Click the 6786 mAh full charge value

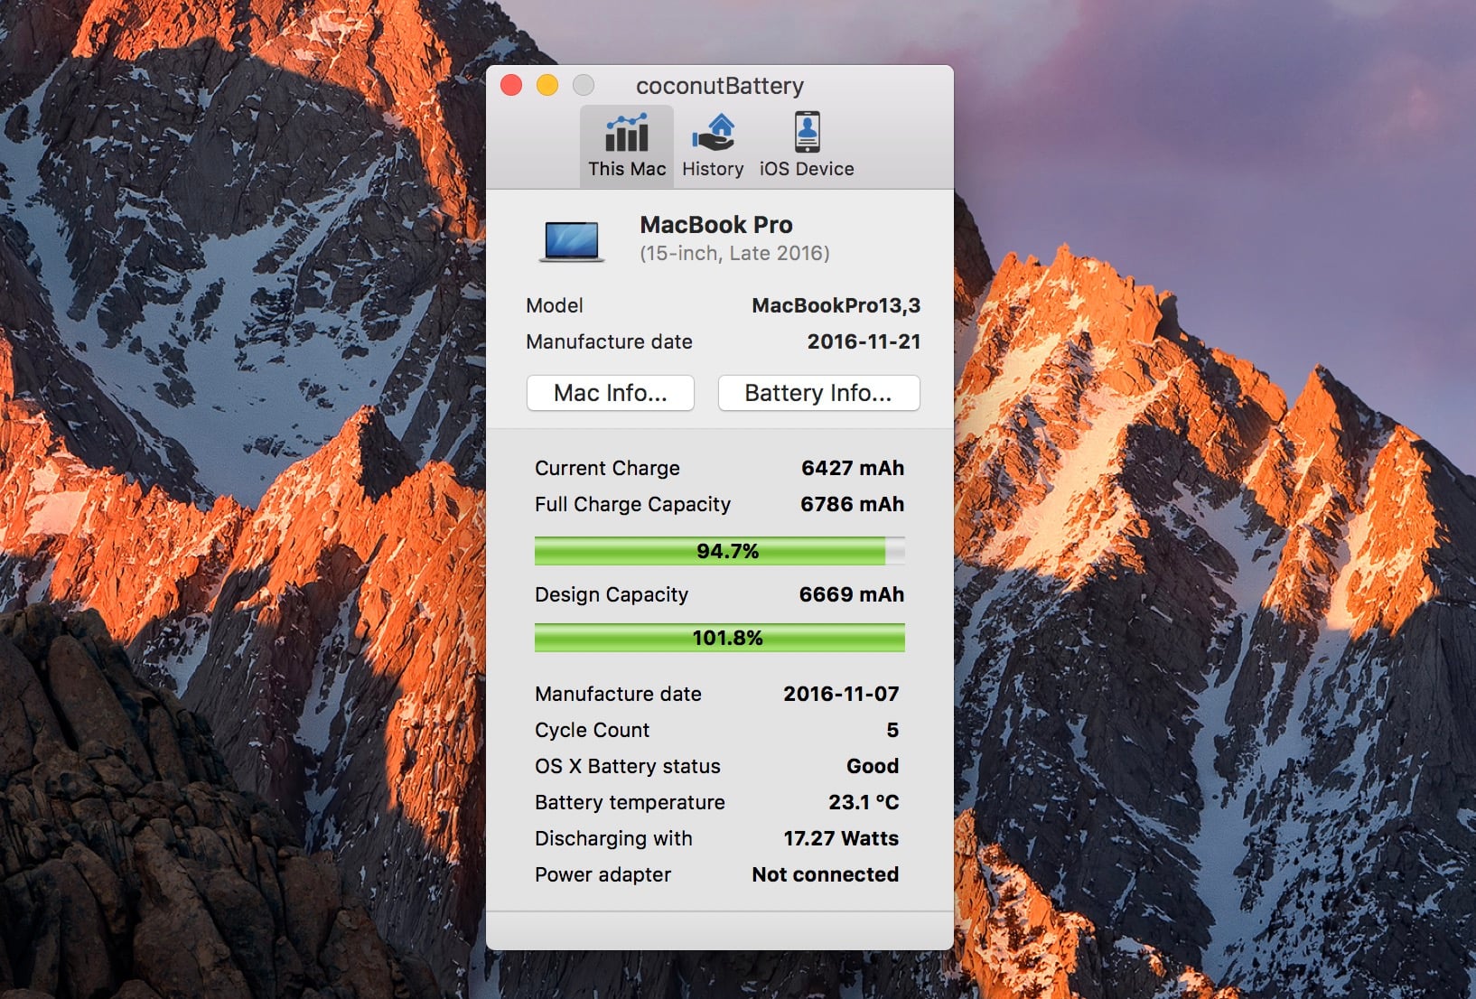[x=852, y=504]
